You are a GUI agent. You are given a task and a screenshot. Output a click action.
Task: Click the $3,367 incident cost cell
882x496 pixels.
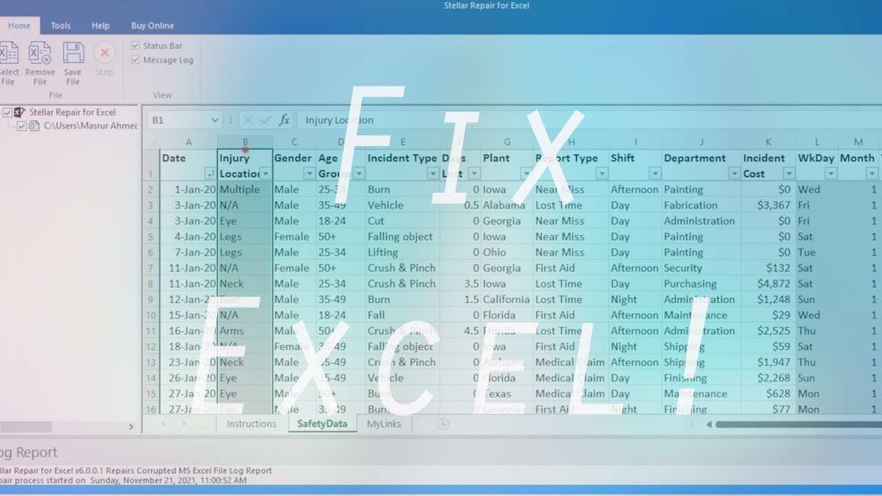(x=768, y=205)
